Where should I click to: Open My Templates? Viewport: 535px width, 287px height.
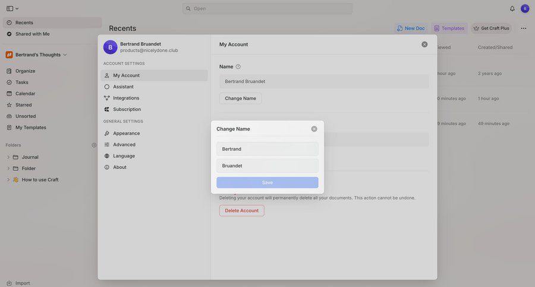click(x=31, y=127)
